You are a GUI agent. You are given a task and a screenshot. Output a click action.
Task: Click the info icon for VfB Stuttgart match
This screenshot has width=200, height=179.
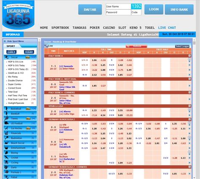coord(189,123)
